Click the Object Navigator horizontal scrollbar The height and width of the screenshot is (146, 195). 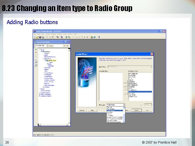(53, 125)
